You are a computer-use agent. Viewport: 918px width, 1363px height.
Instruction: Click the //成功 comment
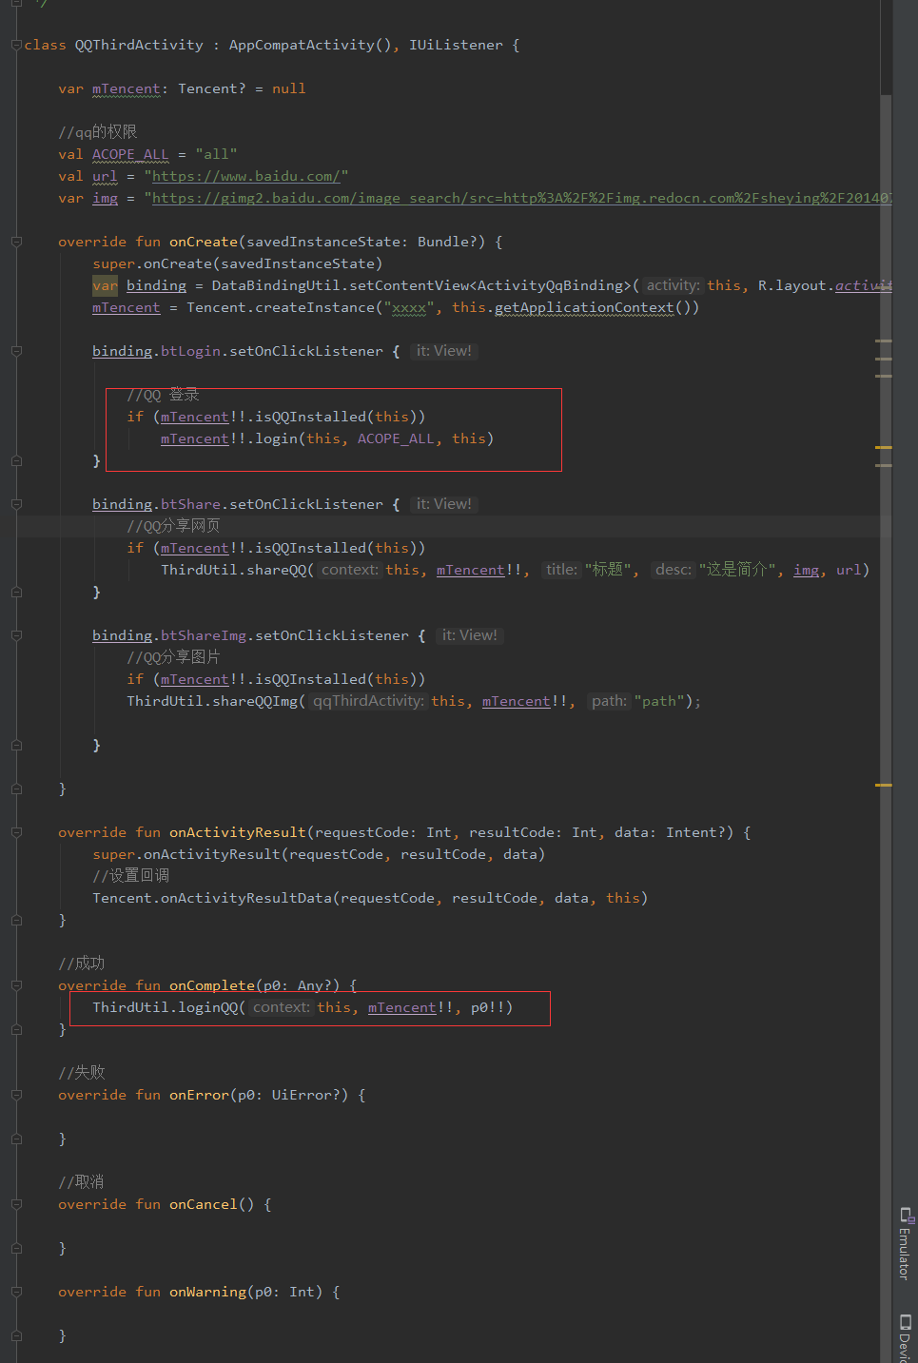click(x=81, y=964)
